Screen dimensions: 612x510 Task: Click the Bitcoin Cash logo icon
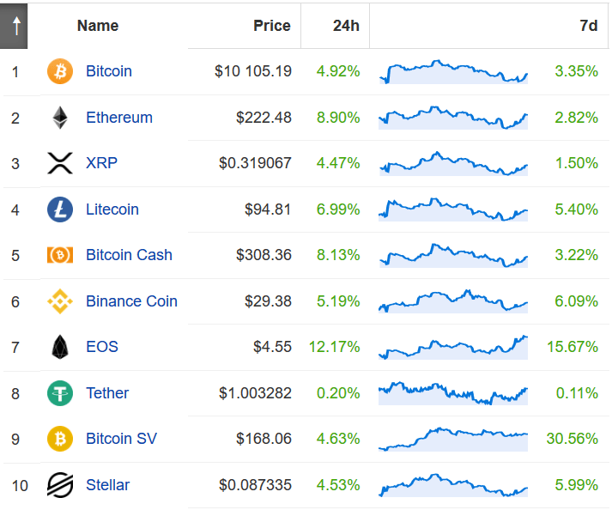(60, 255)
